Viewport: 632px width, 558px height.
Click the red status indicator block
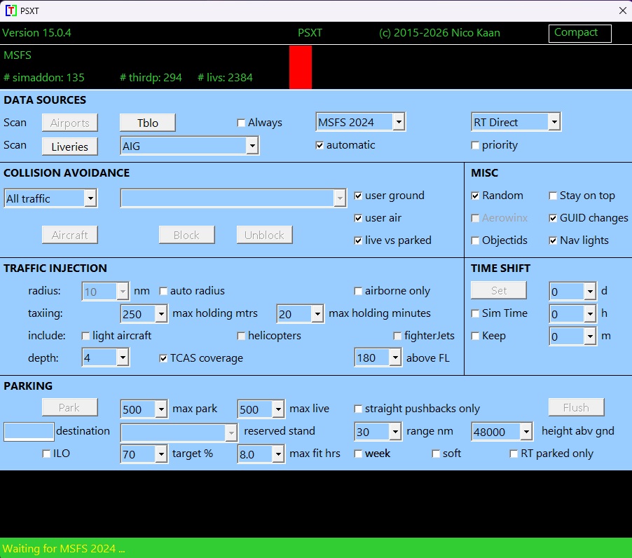click(x=301, y=67)
